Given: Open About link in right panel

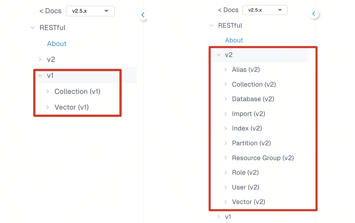Looking at the screenshot, I should [234, 40].
